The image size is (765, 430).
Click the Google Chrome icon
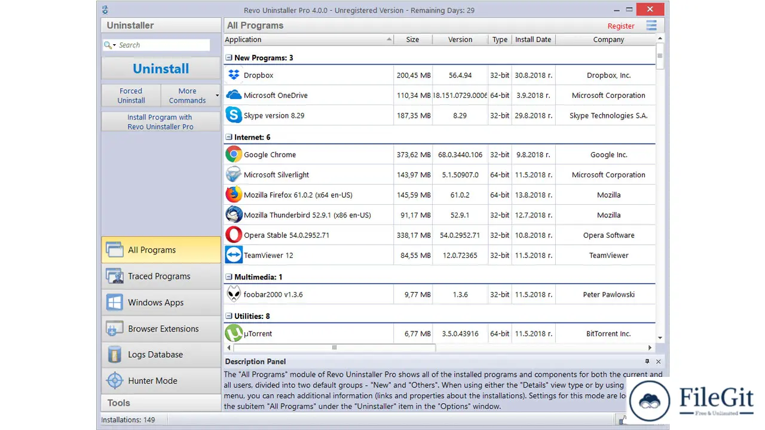click(x=234, y=155)
